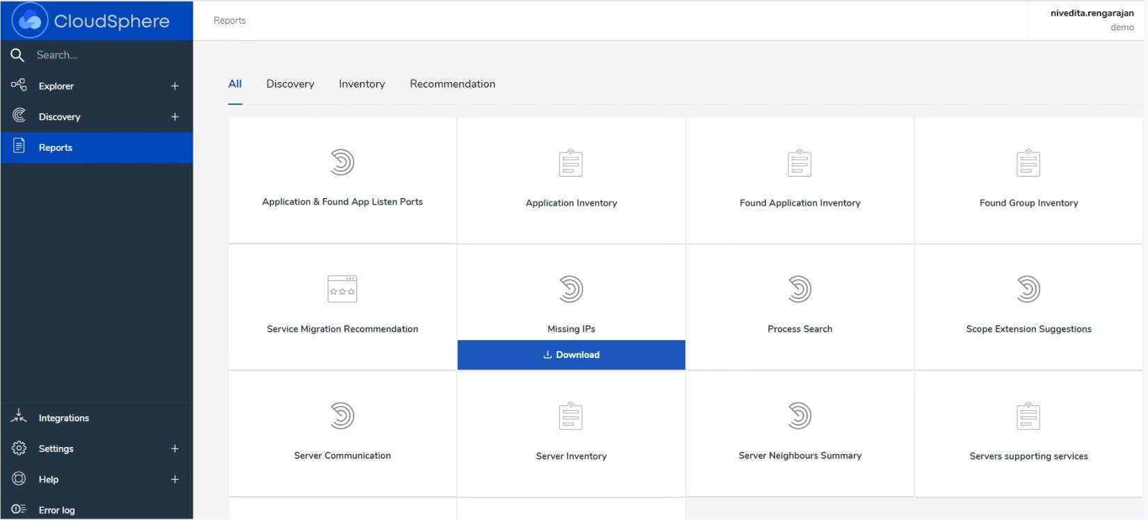Screen dimensions: 1148x520
Task: Click the Process Search radar icon
Action: click(799, 289)
